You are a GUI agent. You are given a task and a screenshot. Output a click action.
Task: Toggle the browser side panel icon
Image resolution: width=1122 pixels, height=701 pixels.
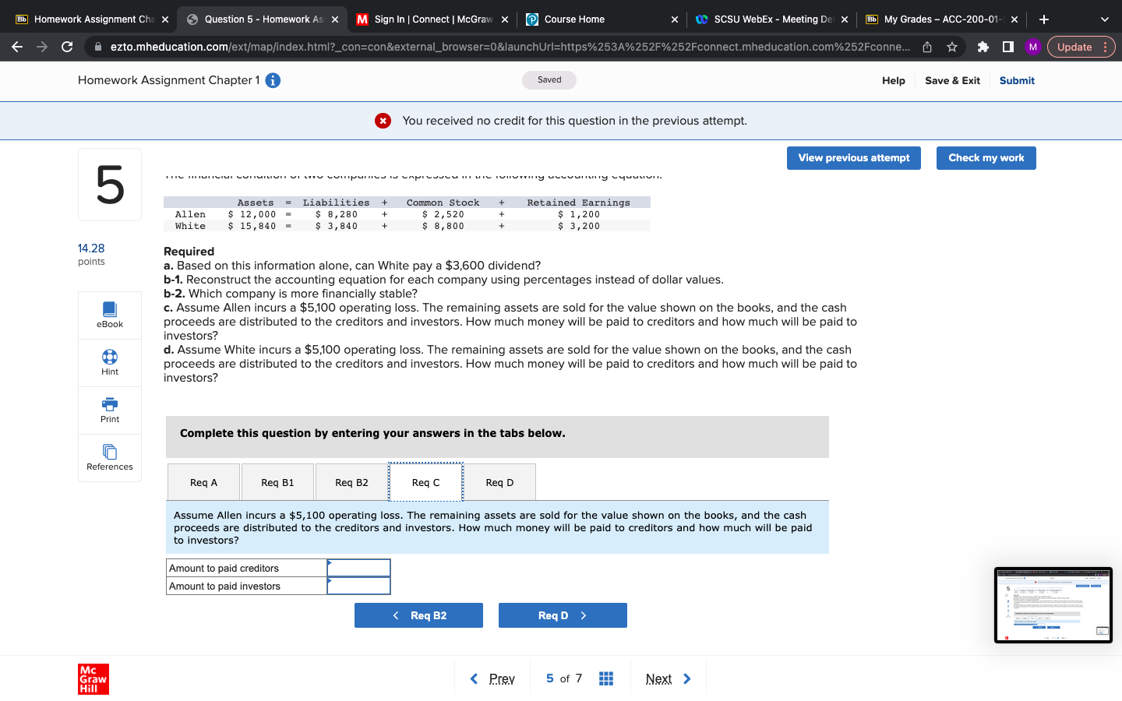tap(1008, 47)
